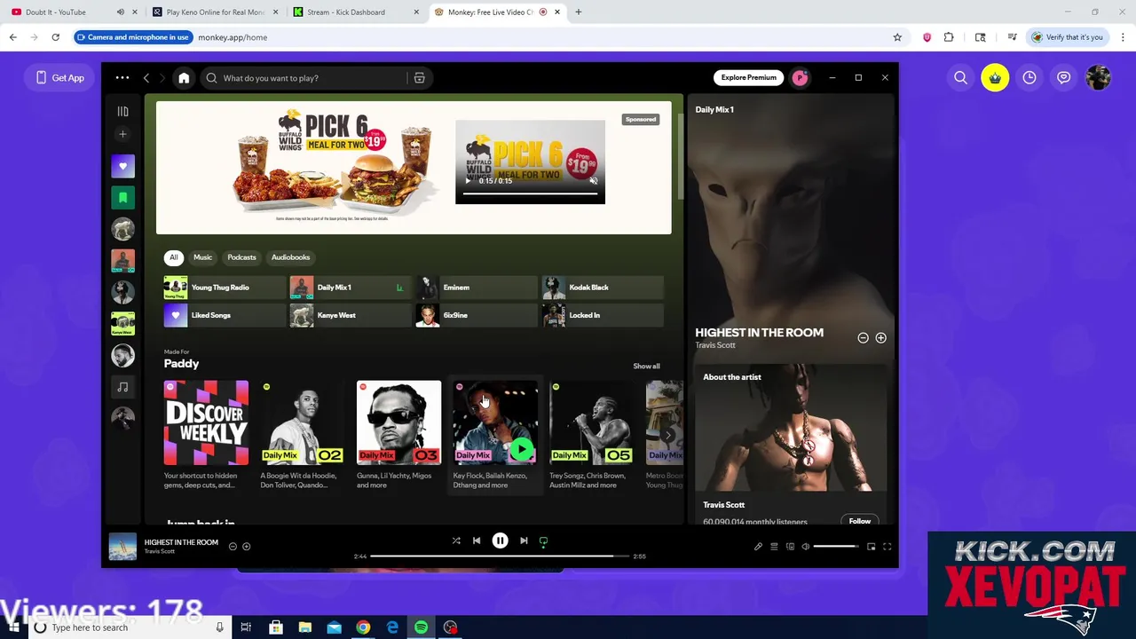Open the Browse icon in search bar
Image resolution: width=1136 pixels, height=639 pixels.
419,78
